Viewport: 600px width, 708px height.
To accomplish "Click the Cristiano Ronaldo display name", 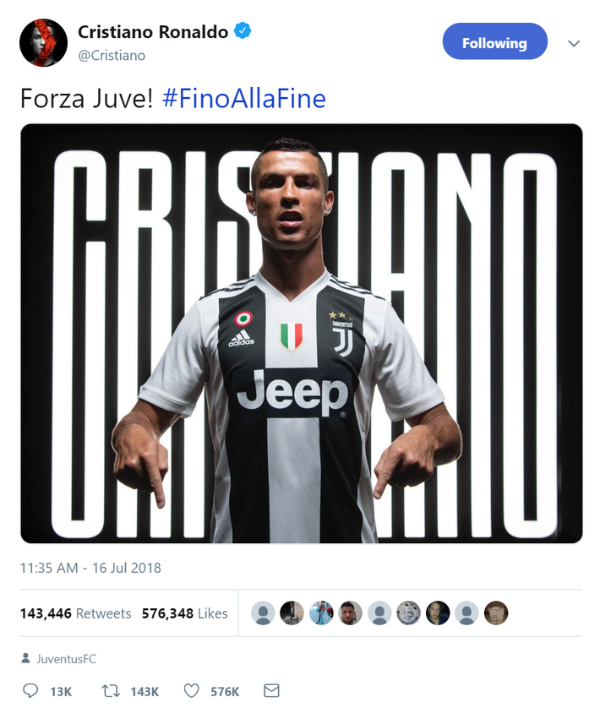I will [153, 32].
